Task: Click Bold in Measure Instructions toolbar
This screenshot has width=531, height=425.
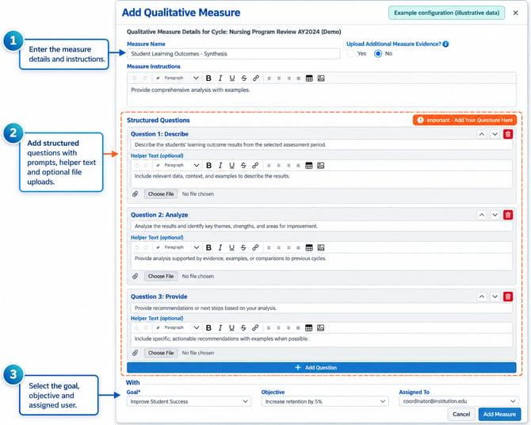Action: (208, 78)
